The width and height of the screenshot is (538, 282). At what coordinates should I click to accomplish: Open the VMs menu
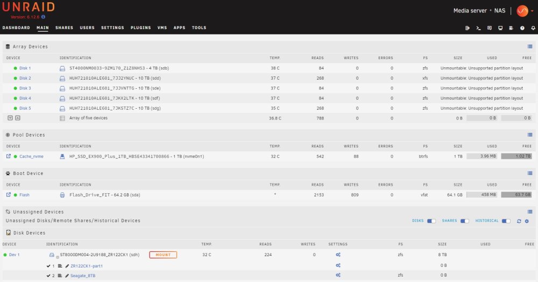[x=162, y=28]
